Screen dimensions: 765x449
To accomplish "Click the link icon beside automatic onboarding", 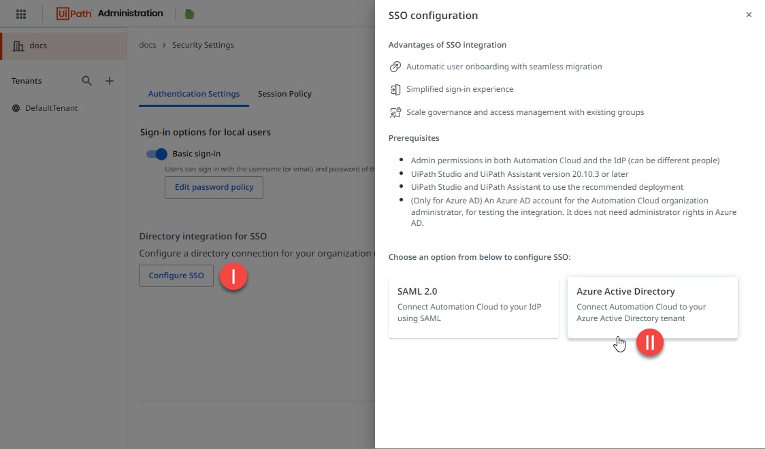I will coord(395,67).
